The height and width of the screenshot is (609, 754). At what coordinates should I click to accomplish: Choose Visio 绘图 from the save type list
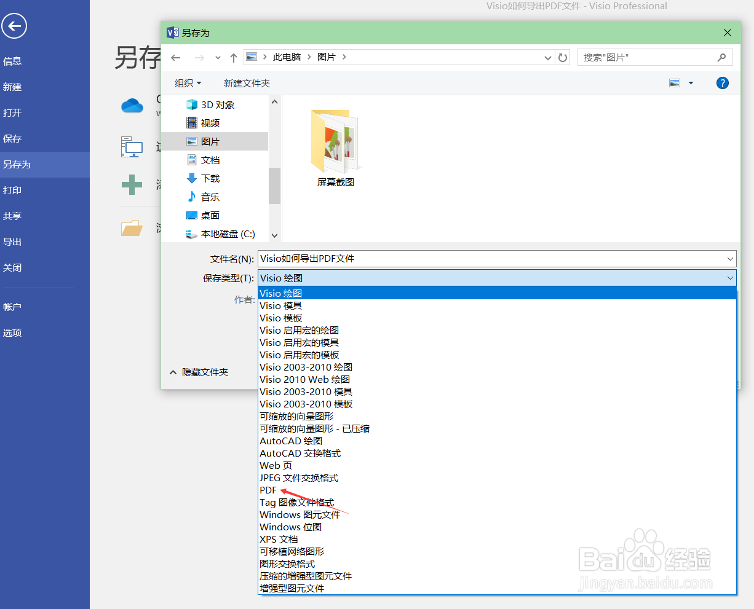pos(497,294)
